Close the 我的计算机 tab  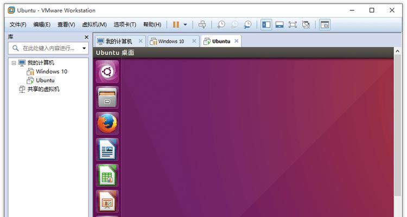point(141,41)
